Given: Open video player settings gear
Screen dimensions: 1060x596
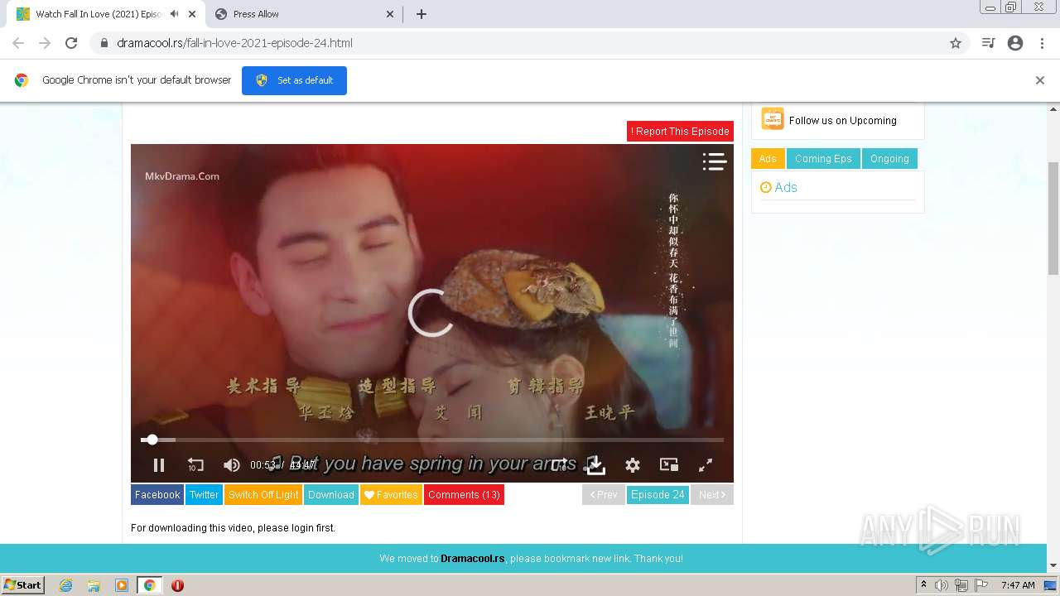Looking at the screenshot, I should (633, 465).
